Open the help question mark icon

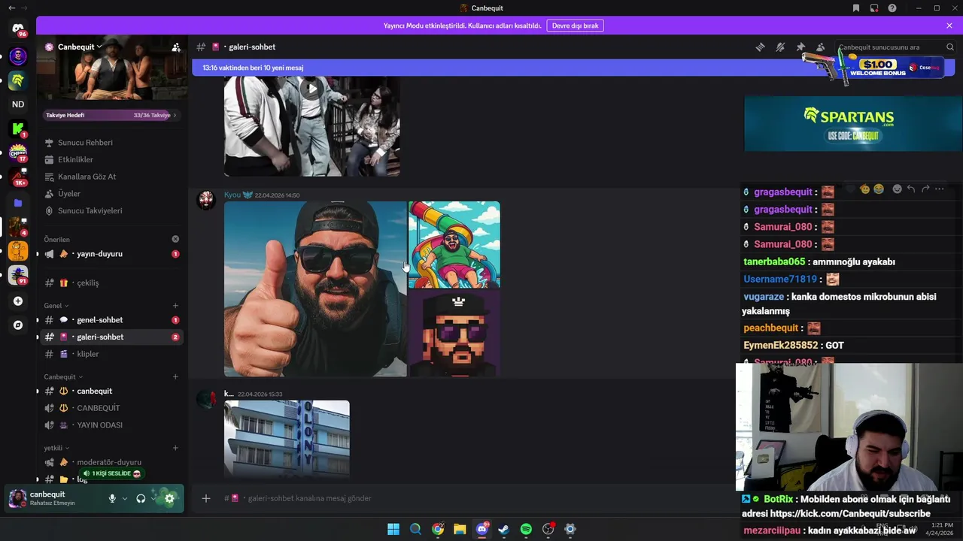point(892,8)
